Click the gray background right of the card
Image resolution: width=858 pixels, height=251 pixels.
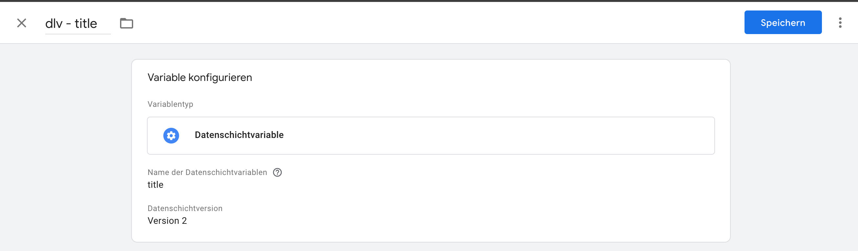click(793, 150)
